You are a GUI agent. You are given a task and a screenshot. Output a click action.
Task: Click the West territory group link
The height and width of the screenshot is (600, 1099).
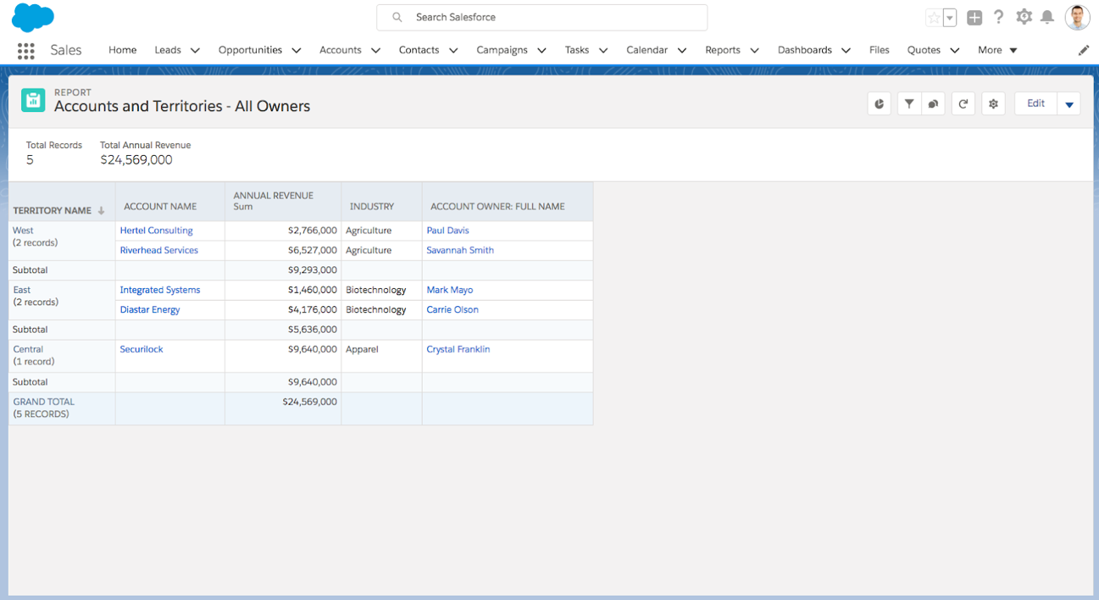tap(23, 231)
